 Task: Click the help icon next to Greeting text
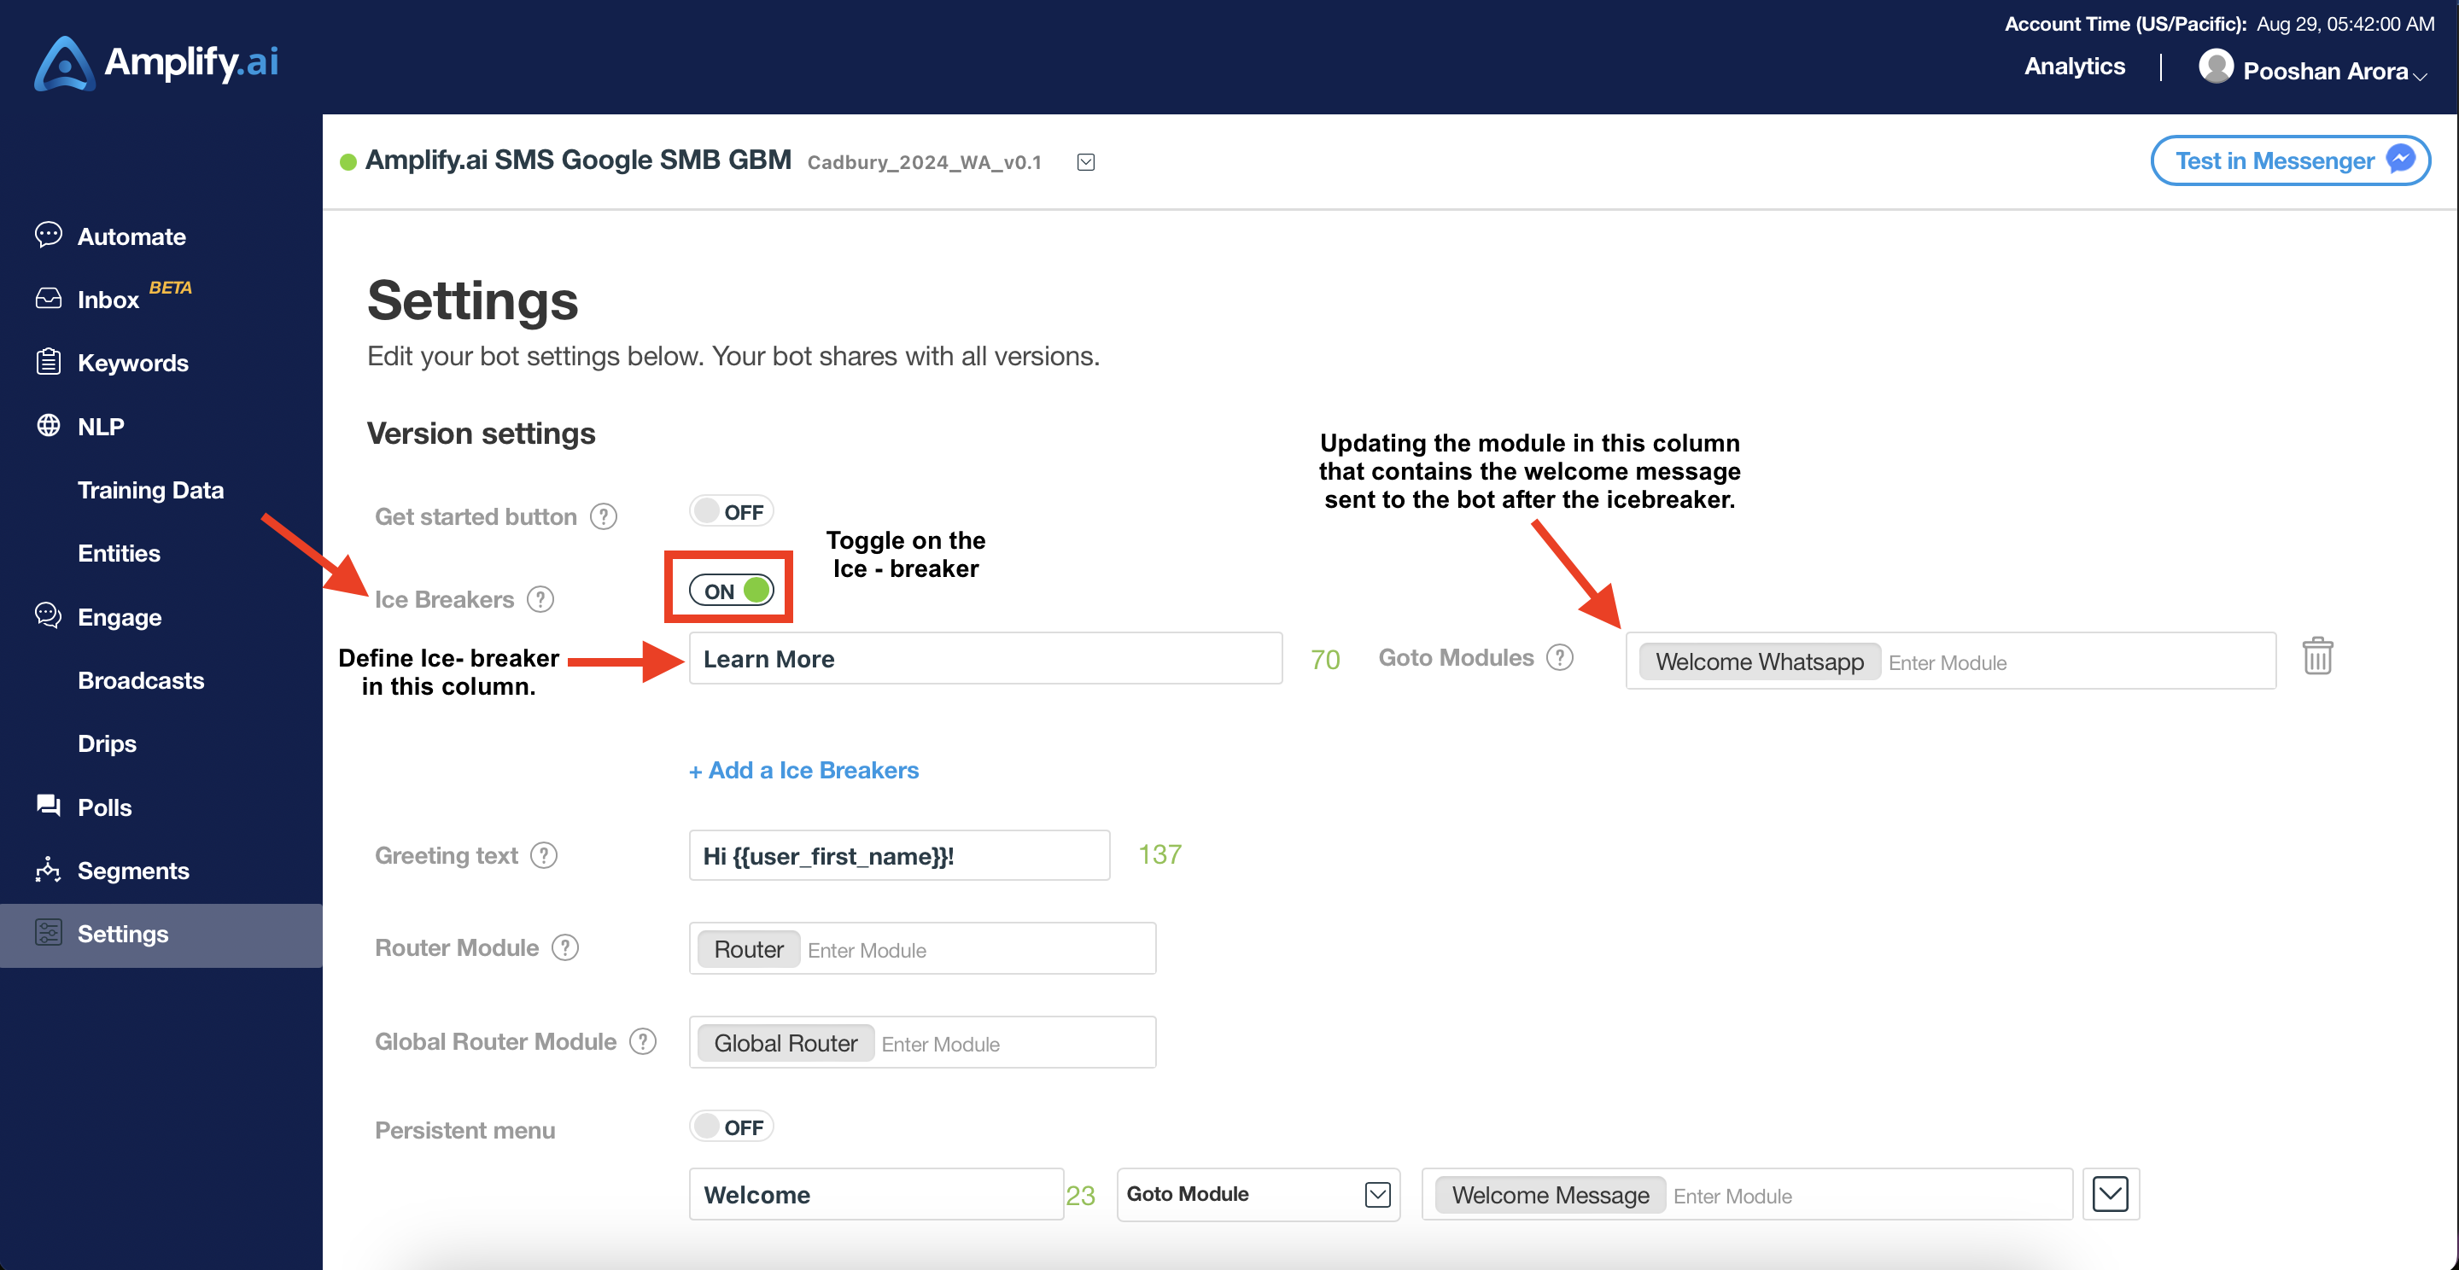[x=544, y=855]
